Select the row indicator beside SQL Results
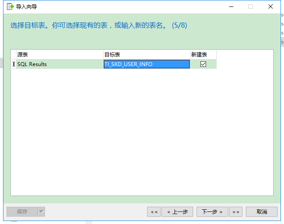 (14, 64)
